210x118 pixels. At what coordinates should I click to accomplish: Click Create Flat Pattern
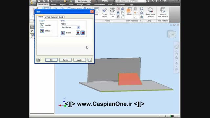(x=163, y=12)
